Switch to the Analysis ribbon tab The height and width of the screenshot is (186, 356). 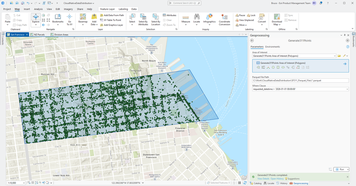pyautogui.click(x=38, y=9)
